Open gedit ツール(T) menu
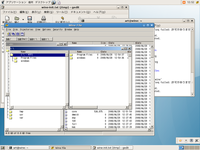Screen dimensions: 200x150 pos(62,12)
